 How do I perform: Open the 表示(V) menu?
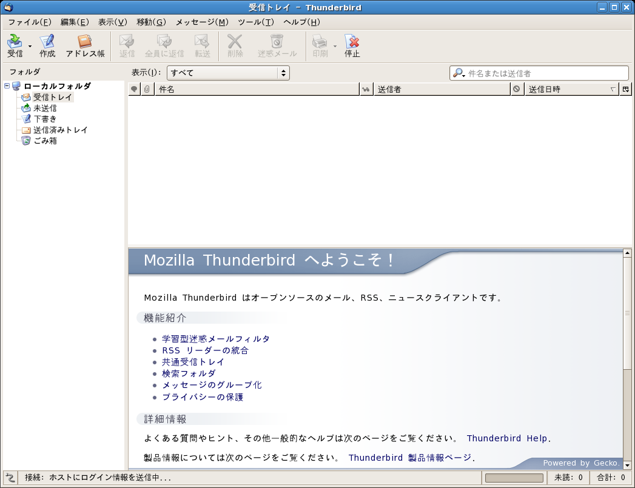[x=113, y=22]
